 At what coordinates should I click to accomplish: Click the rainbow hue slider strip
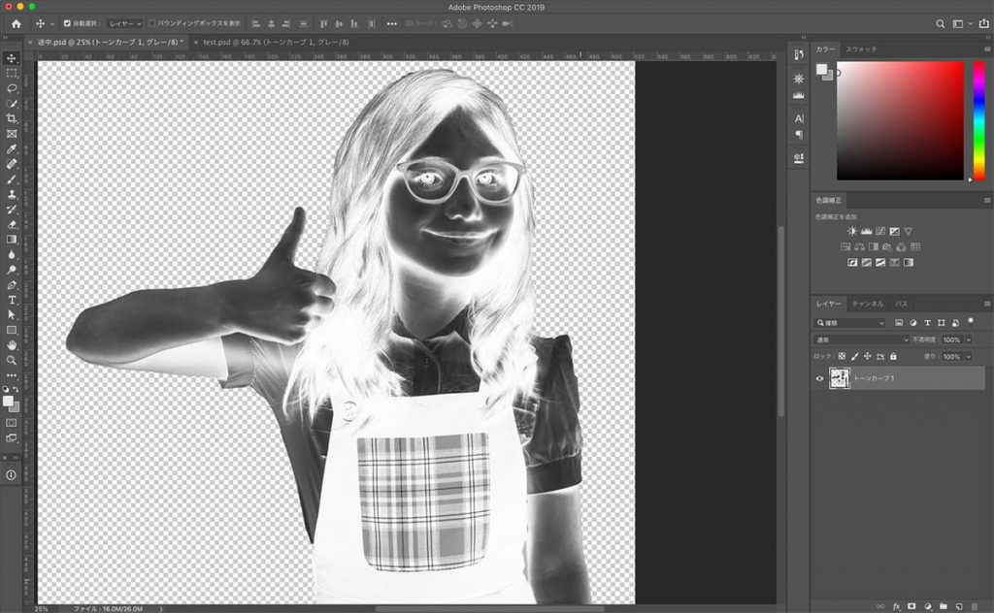point(977,120)
